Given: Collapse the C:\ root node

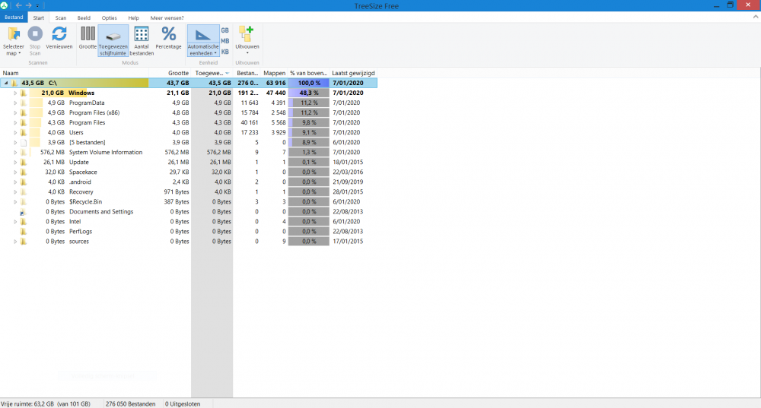Looking at the screenshot, I should pyautogui.click(x=6, y=83).
